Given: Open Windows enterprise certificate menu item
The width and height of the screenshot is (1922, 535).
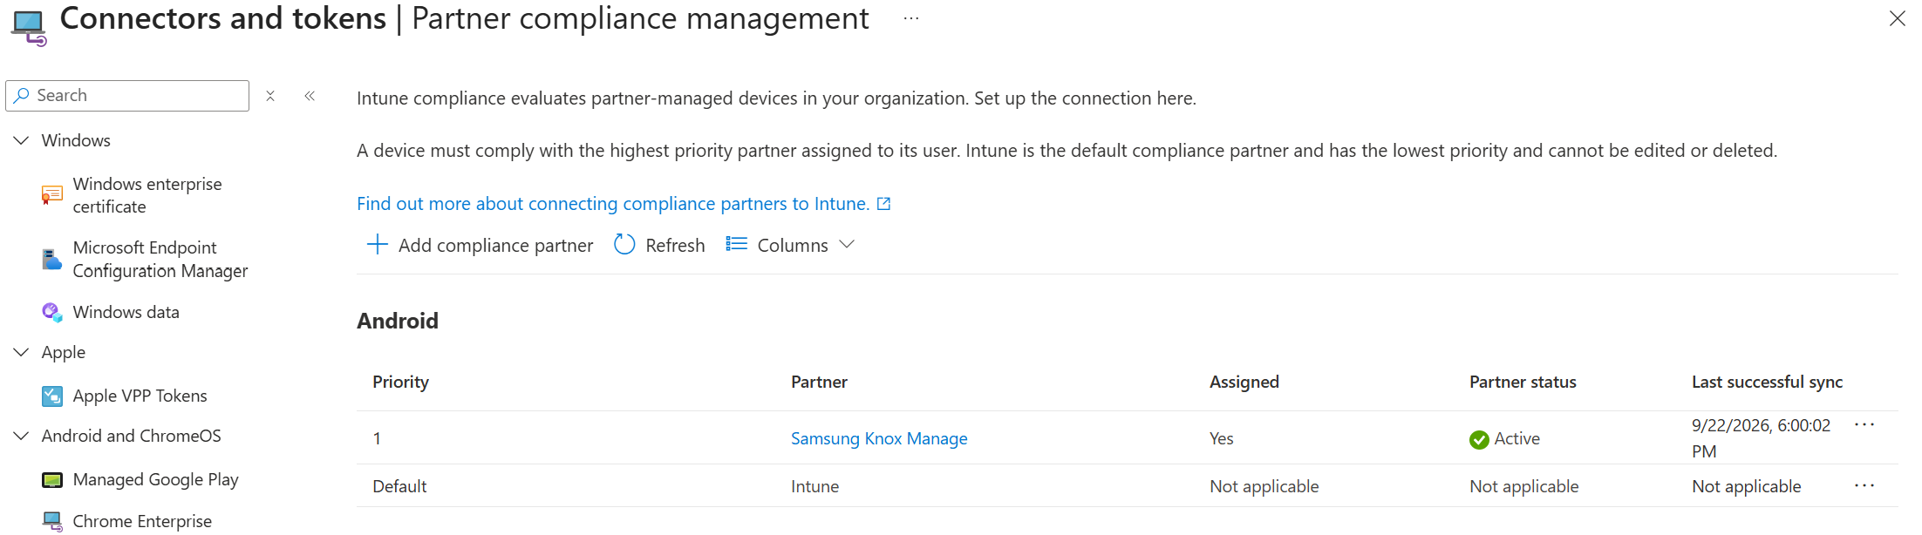Looking at the screenshot, I should coord(147,195).
